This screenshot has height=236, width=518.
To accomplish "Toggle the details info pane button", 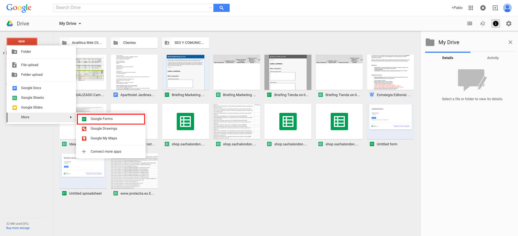I will pyautogui.click(x=495, y=24).
